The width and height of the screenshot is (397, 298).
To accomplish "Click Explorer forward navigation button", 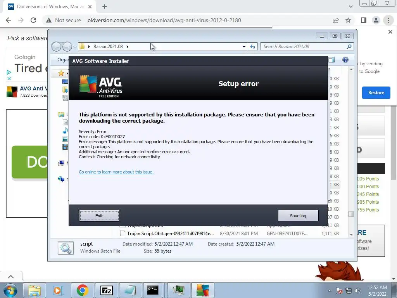I will (67, 47).
